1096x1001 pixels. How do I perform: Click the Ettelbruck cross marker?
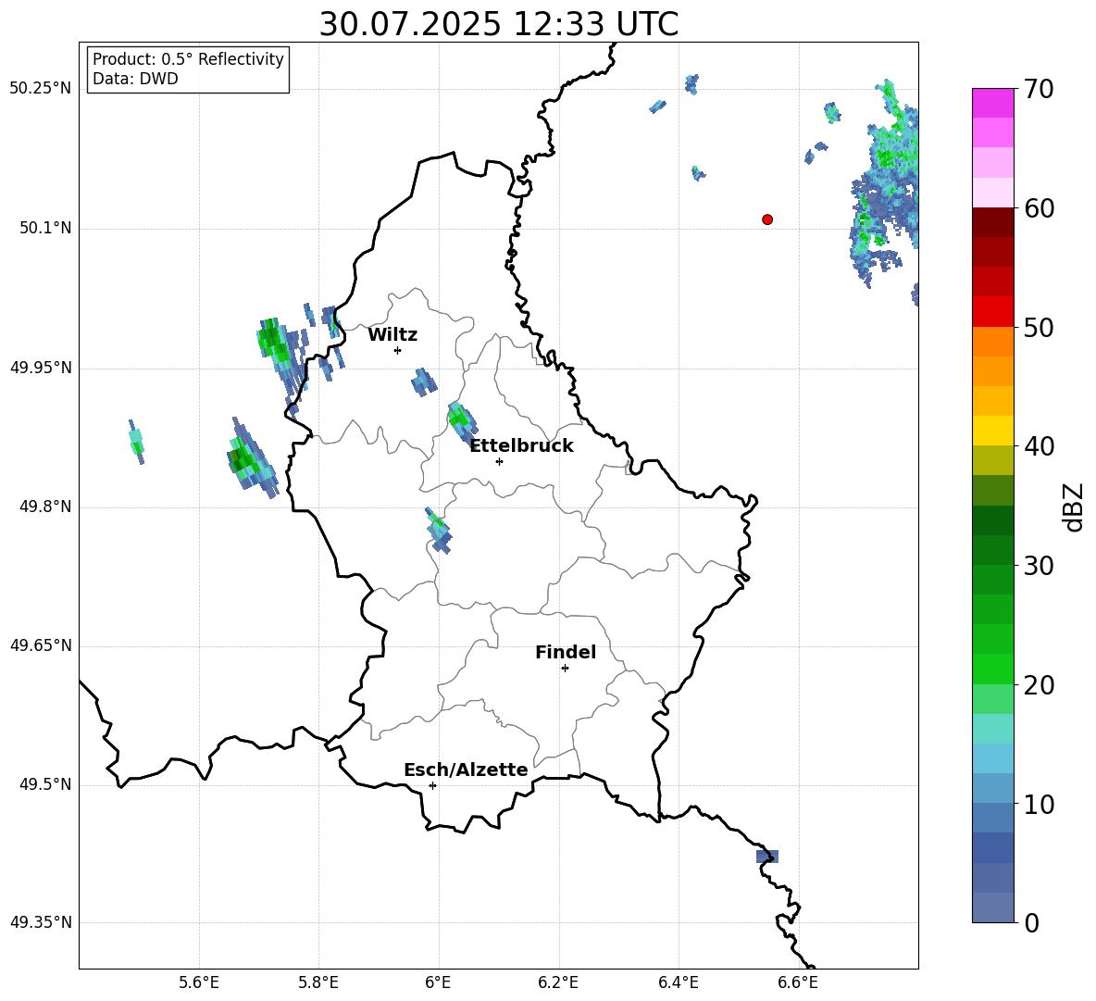point(499,461)
